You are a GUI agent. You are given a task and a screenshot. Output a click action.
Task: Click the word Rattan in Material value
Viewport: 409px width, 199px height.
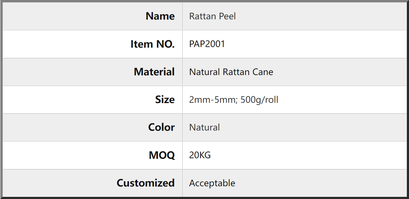tap(236, 72)
